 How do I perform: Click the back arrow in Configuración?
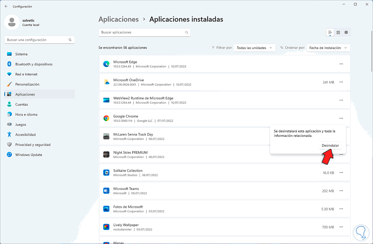click(x=6, y=7)
